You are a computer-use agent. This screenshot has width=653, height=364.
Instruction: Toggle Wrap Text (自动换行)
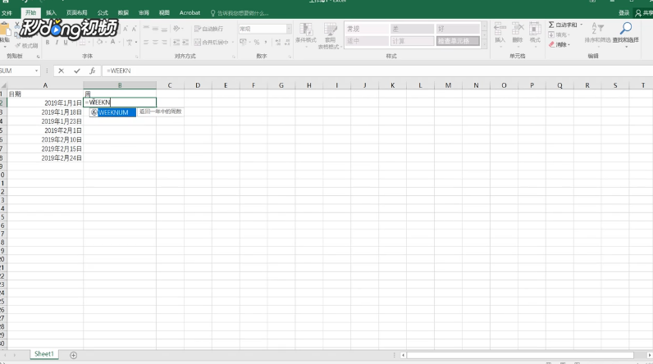(208, 29)
